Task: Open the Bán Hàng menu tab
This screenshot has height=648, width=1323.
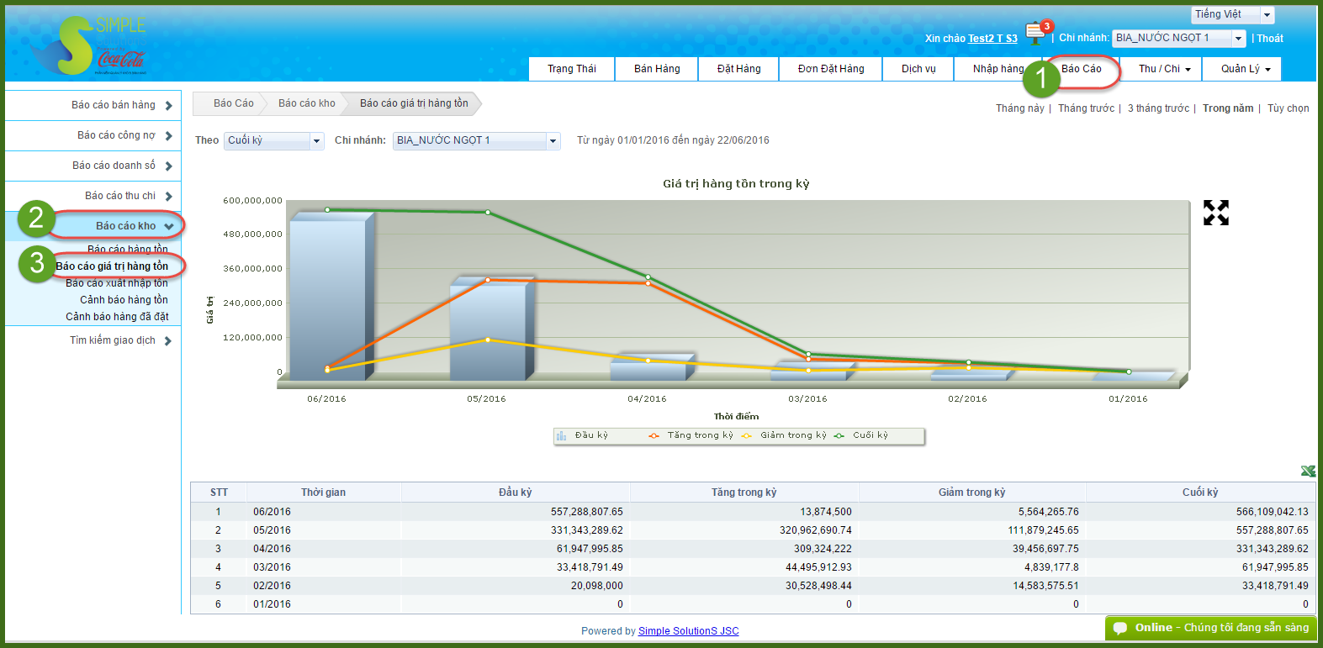Action: (657, 69)
